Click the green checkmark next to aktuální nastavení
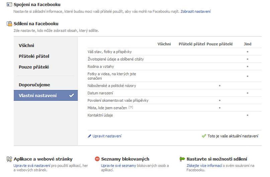Screen dimensions: 270x177 [x=204, y=136]
